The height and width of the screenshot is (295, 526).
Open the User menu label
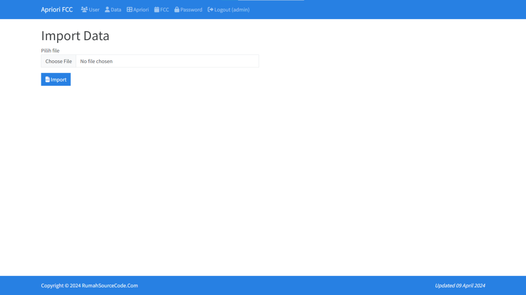94,10
